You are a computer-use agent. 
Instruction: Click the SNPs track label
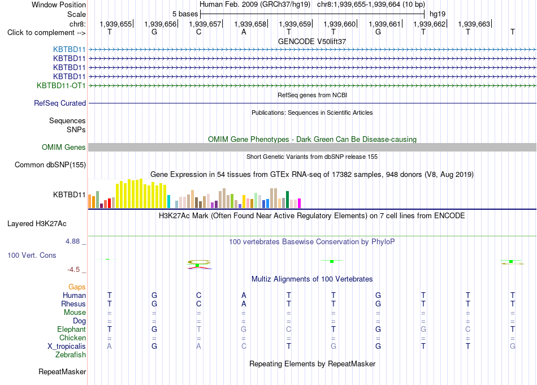[76, 130]
